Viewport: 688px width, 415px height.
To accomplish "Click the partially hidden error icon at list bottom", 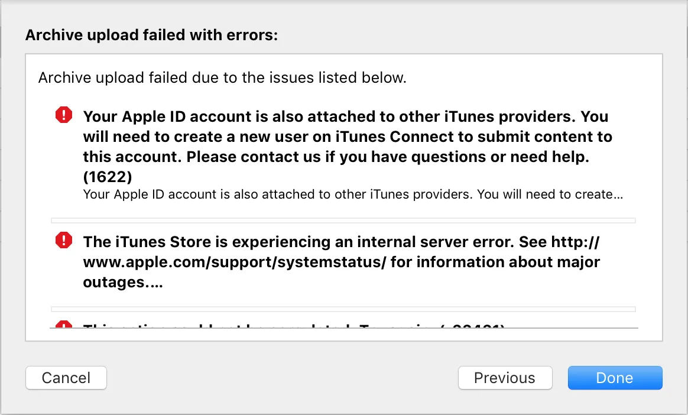I will point(63,324).
